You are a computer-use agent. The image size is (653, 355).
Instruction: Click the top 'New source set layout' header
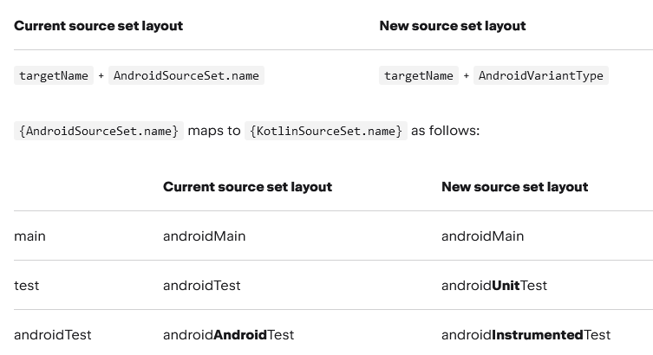453,26
